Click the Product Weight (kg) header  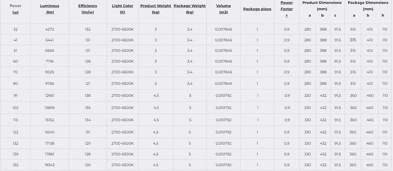(156, 9)
